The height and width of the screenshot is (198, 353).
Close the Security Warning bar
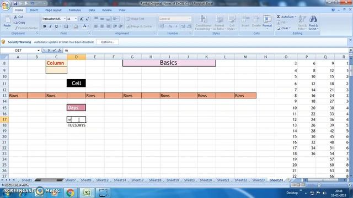[x=350, y=40]
